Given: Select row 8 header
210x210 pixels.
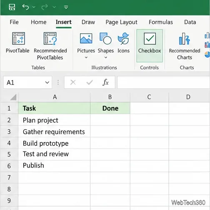Looking at the screenshot, I should tap(9, 189).
